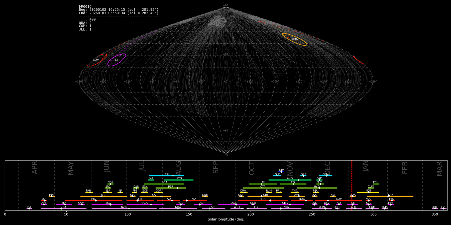Click the QUA label in the bottom timeline
Screen dimensions: 451x225
(353, 195)
